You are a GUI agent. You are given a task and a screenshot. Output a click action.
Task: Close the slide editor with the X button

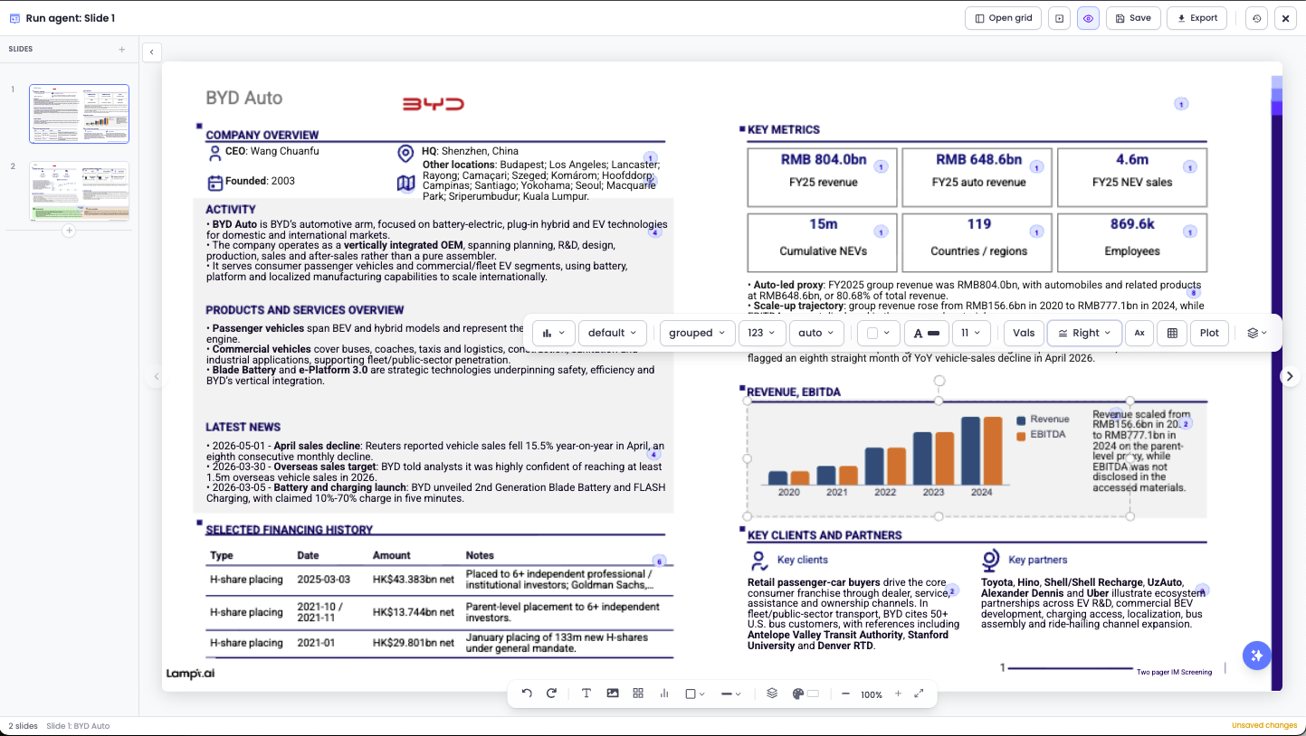point(1285,18)
